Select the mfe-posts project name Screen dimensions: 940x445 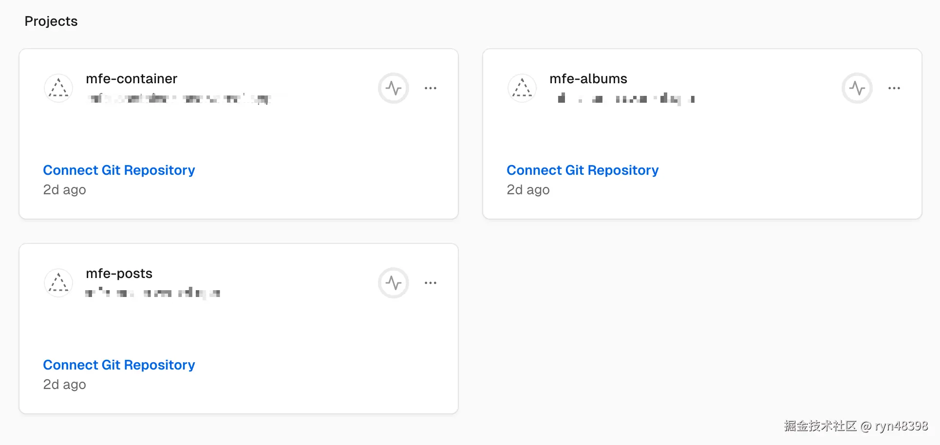119,273
